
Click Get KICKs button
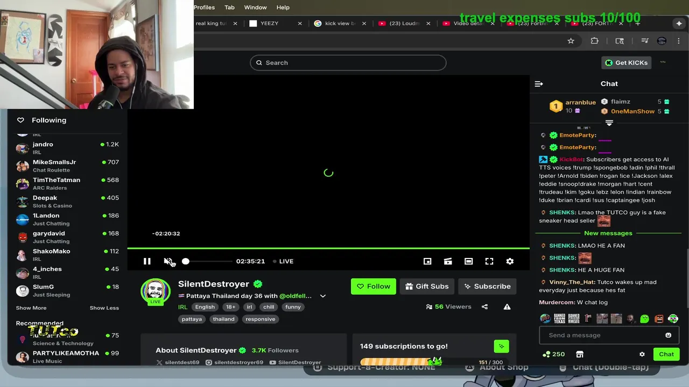[626, 63]
